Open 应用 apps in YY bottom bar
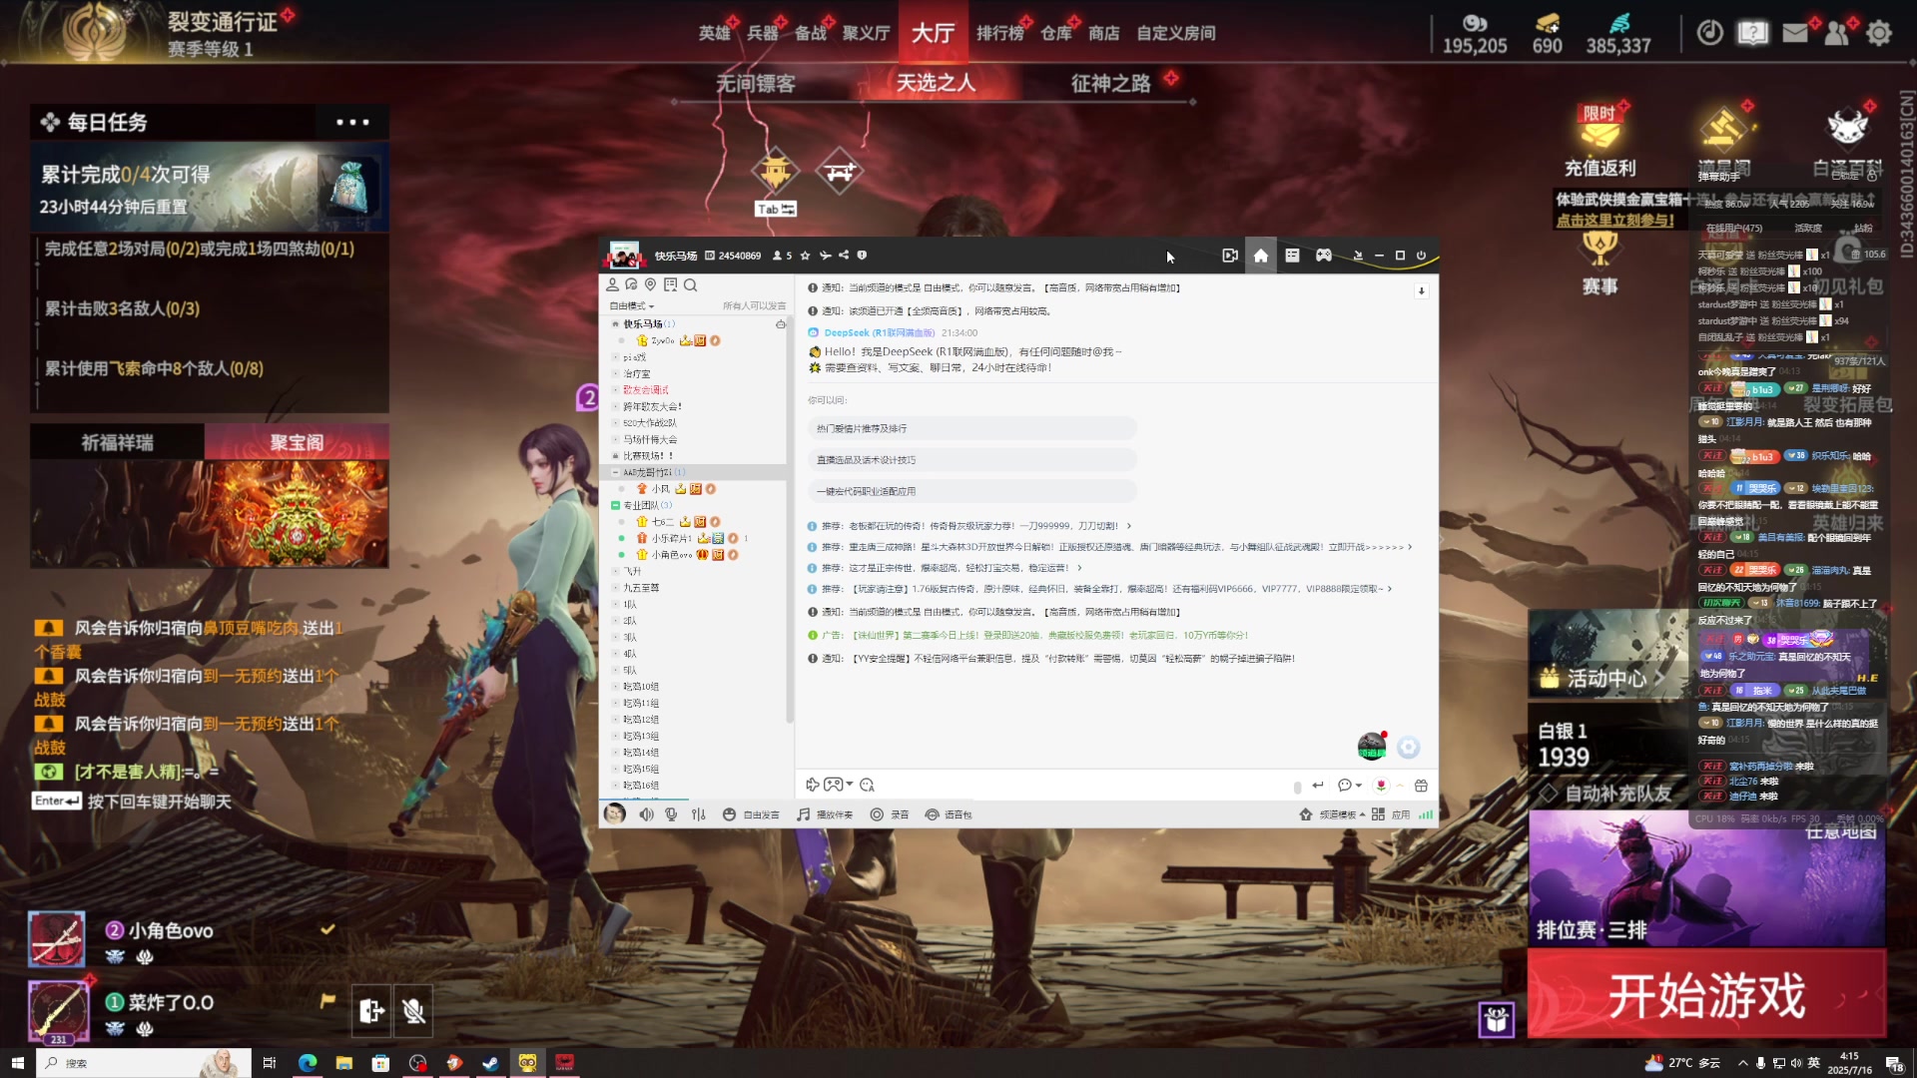The width and height of the screenshot is (1917, 1078). click(x=1391, y=814)
